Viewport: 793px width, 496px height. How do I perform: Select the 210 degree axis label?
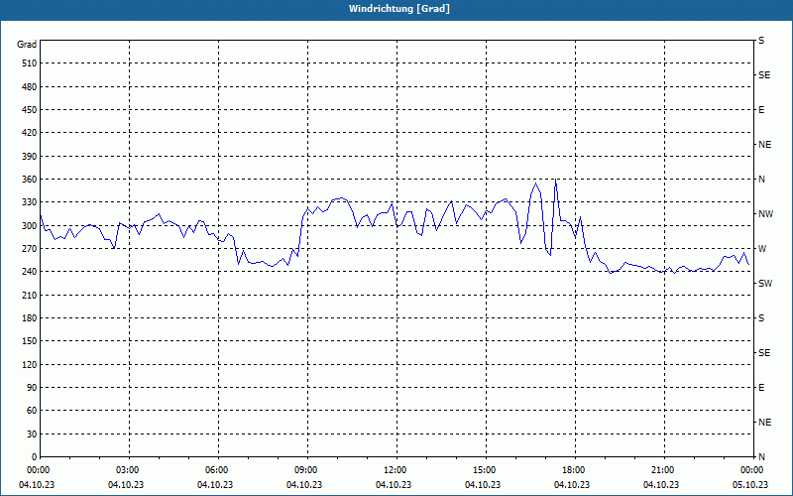coord(30,295)
